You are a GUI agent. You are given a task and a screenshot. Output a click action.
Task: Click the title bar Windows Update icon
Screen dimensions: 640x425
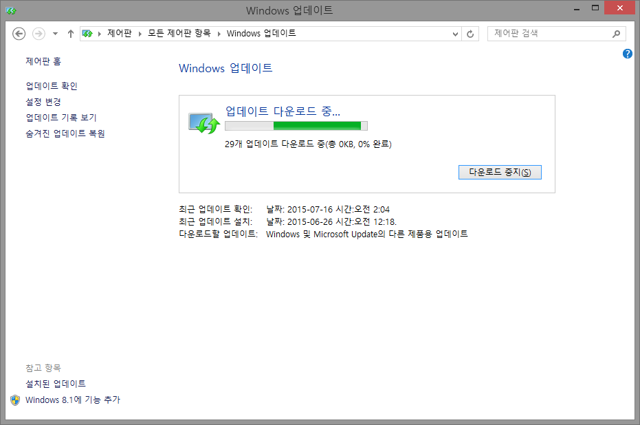(x=10, y=10)
